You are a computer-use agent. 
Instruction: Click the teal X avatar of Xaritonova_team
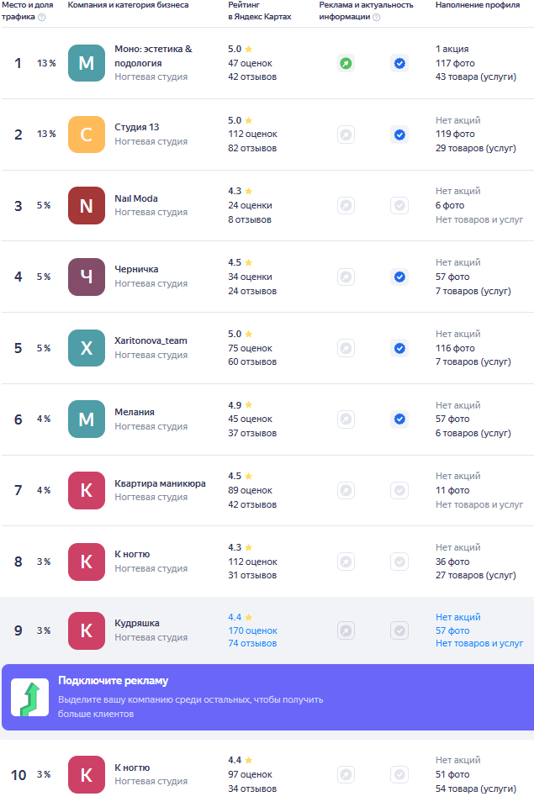pyautogui.click(x=87, y=348)
